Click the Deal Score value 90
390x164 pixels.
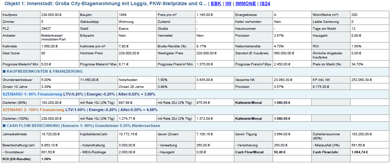[43, 53]
